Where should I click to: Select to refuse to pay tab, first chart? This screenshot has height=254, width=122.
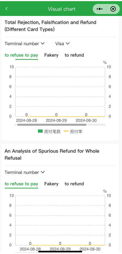click(21, 55)
